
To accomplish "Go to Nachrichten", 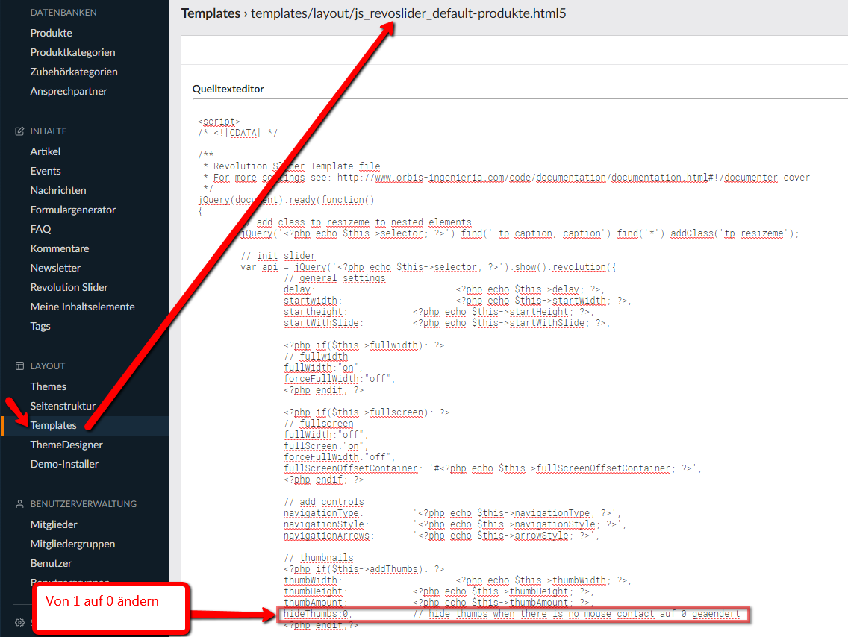I will 58,191.
